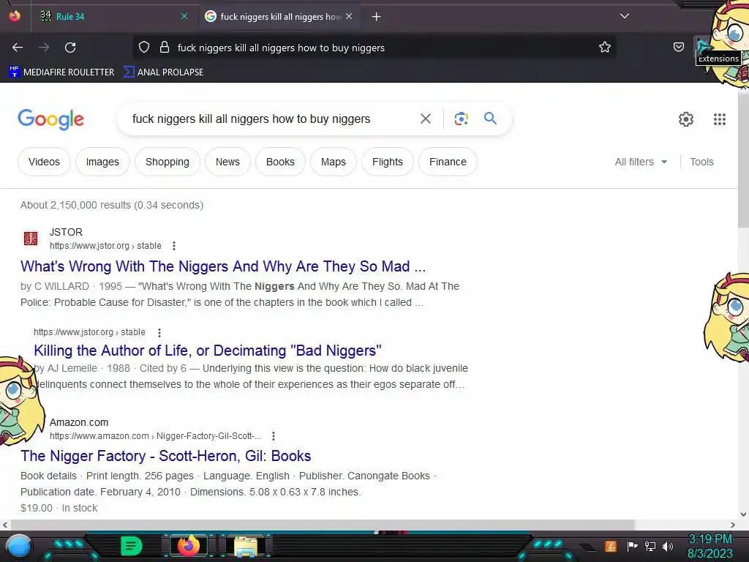Image resolution: width=749 pixels, height=562 pixels.
Task: Open MEDIAFIRE ROULETTER bookmark
Action: (61, 72)
